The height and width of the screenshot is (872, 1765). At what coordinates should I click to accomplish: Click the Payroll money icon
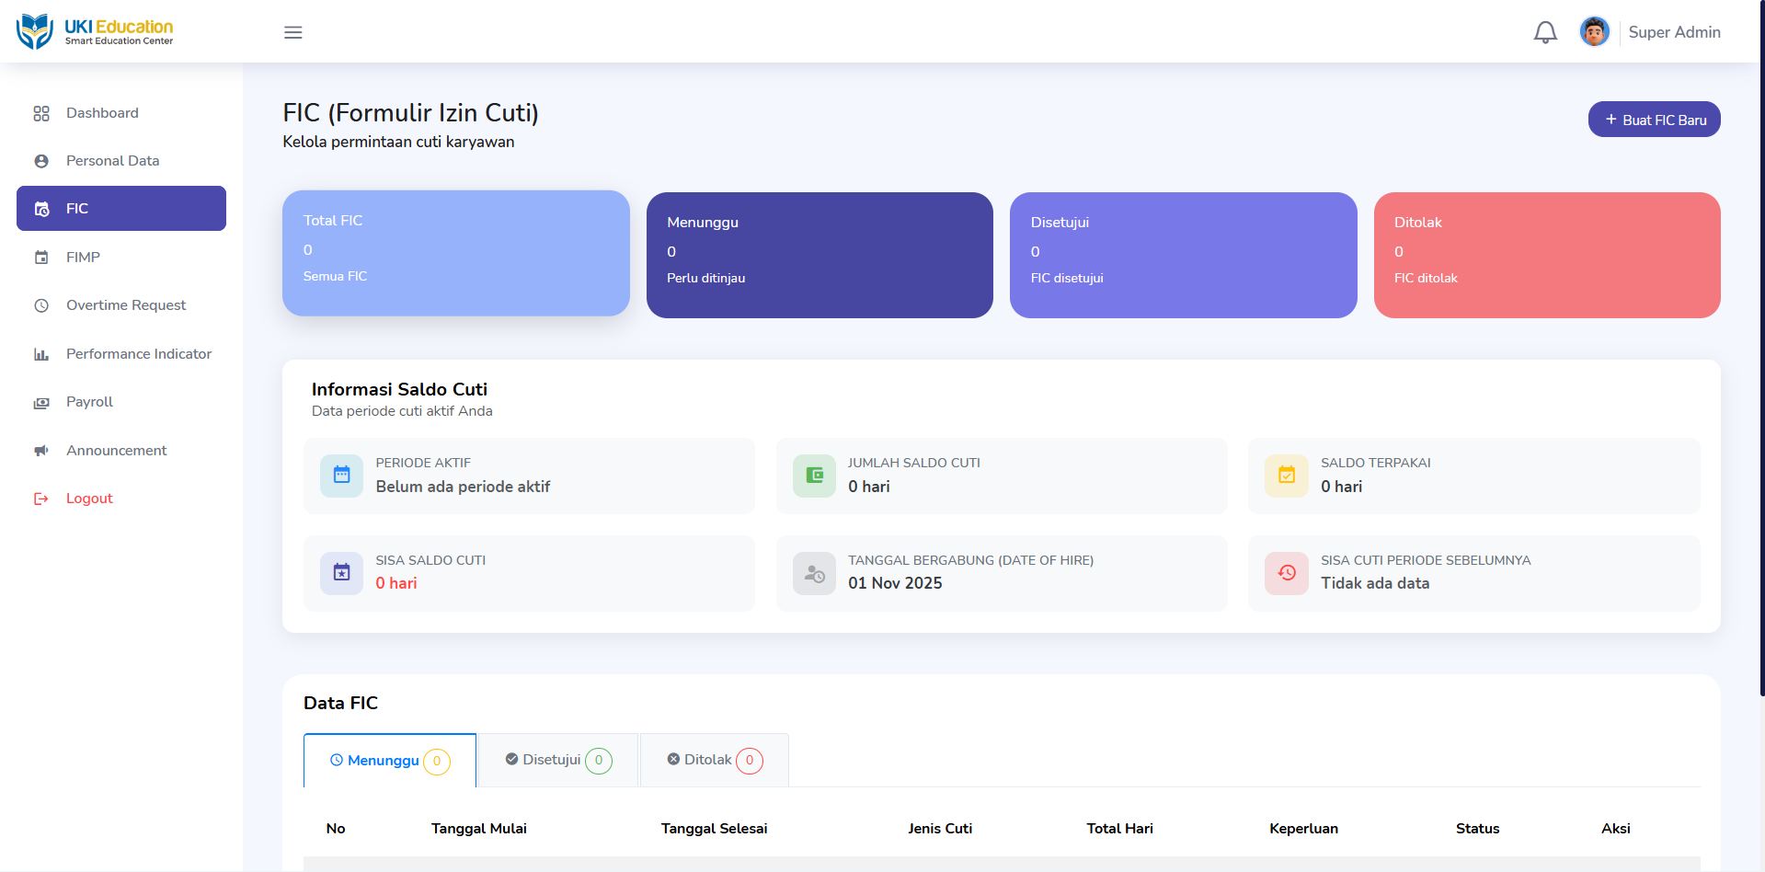click(41, 402)
